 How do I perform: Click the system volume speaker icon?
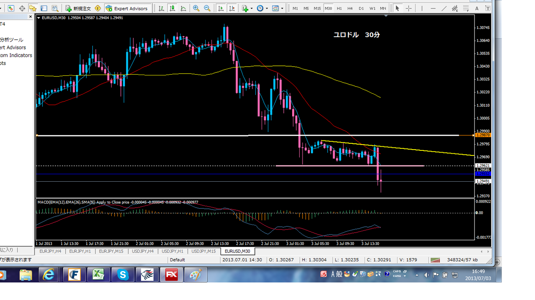click(426, 275)
